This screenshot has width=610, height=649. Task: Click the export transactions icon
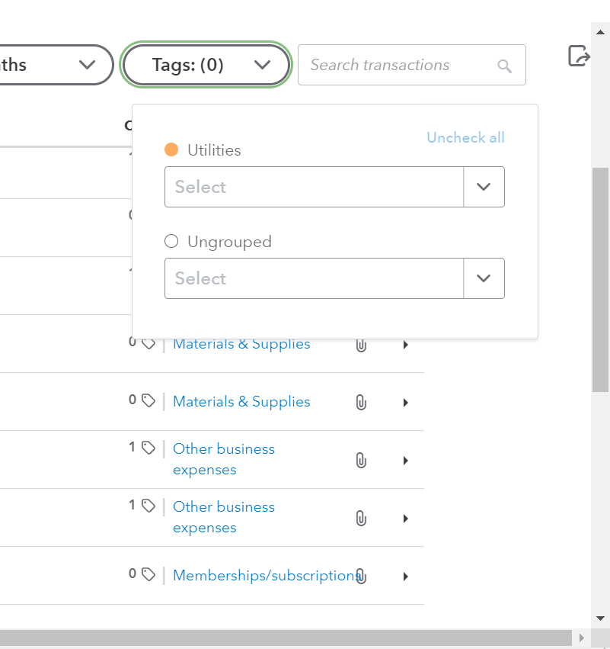click(579, 55)
